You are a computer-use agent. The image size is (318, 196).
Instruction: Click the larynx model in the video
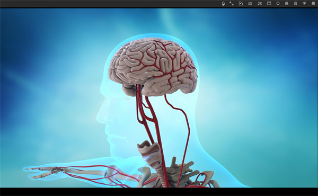click(149, 154)
